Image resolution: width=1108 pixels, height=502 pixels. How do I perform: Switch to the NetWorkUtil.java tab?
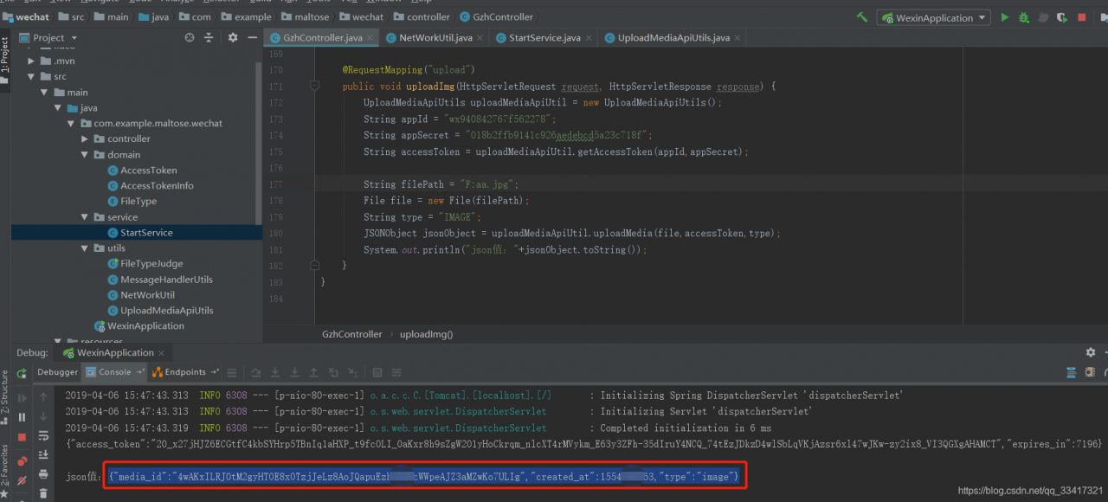(x=435, y=37)
